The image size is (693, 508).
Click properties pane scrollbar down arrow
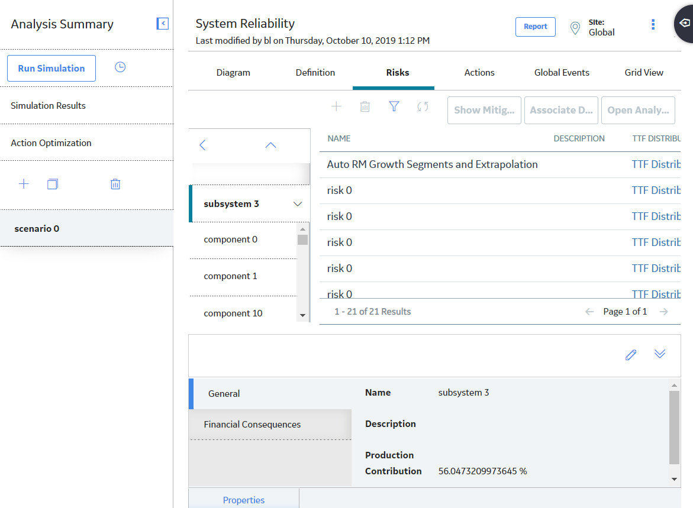coord(674,479)
